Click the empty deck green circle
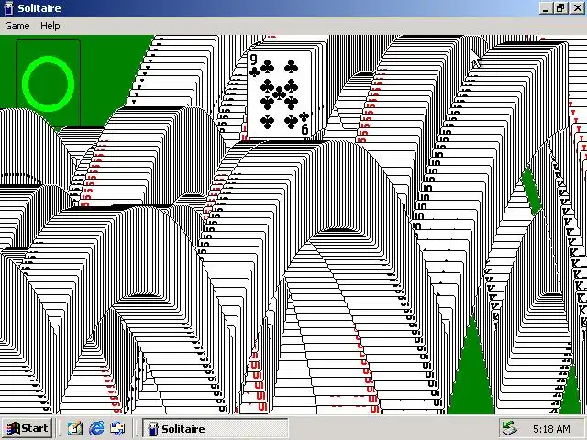 pos(49,83)
